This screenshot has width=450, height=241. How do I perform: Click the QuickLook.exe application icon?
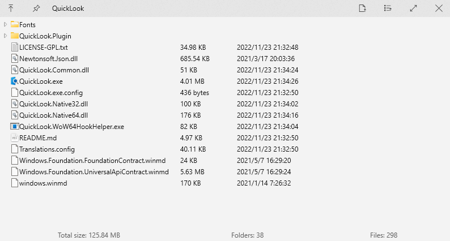tap(15, 81)
